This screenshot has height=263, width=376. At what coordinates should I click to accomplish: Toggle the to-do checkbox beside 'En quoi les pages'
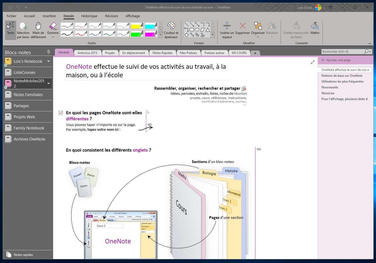pos(61,113)
